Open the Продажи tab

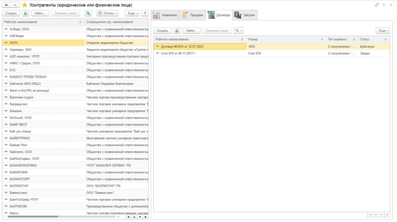[193, 15]
